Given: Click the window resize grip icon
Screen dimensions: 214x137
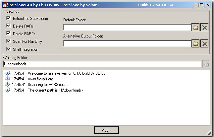Looking at the screenshot, I should coord(209,132).
